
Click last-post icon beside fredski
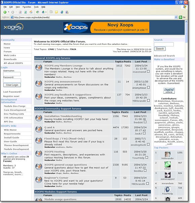point(145,122)
